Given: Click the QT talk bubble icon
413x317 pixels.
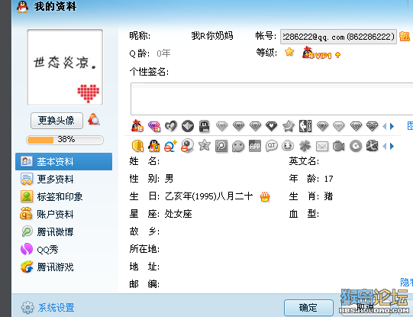Looking at the screenshot, I should [x=272, y=146].
